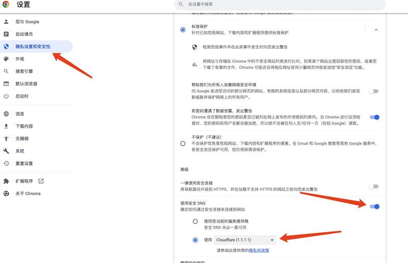Select the 使用 Cloudflare radio button
Screen dimensions: 408x263
(x=195, y=240)
